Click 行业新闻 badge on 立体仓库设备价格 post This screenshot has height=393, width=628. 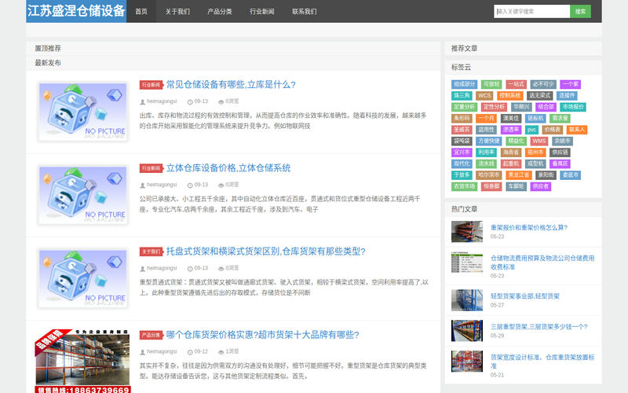pyautogui.click(x=152, y=168)
